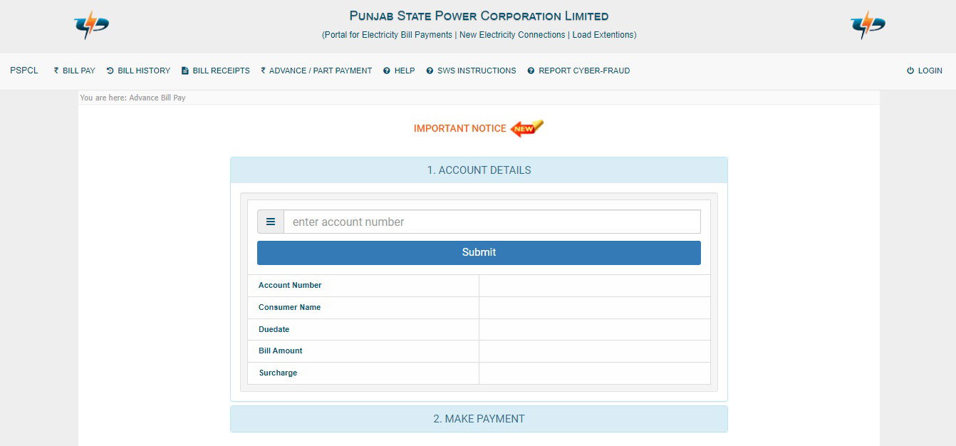The image size is (956, 446).
Task: Click the Submit button
Action: click(478, 252)
